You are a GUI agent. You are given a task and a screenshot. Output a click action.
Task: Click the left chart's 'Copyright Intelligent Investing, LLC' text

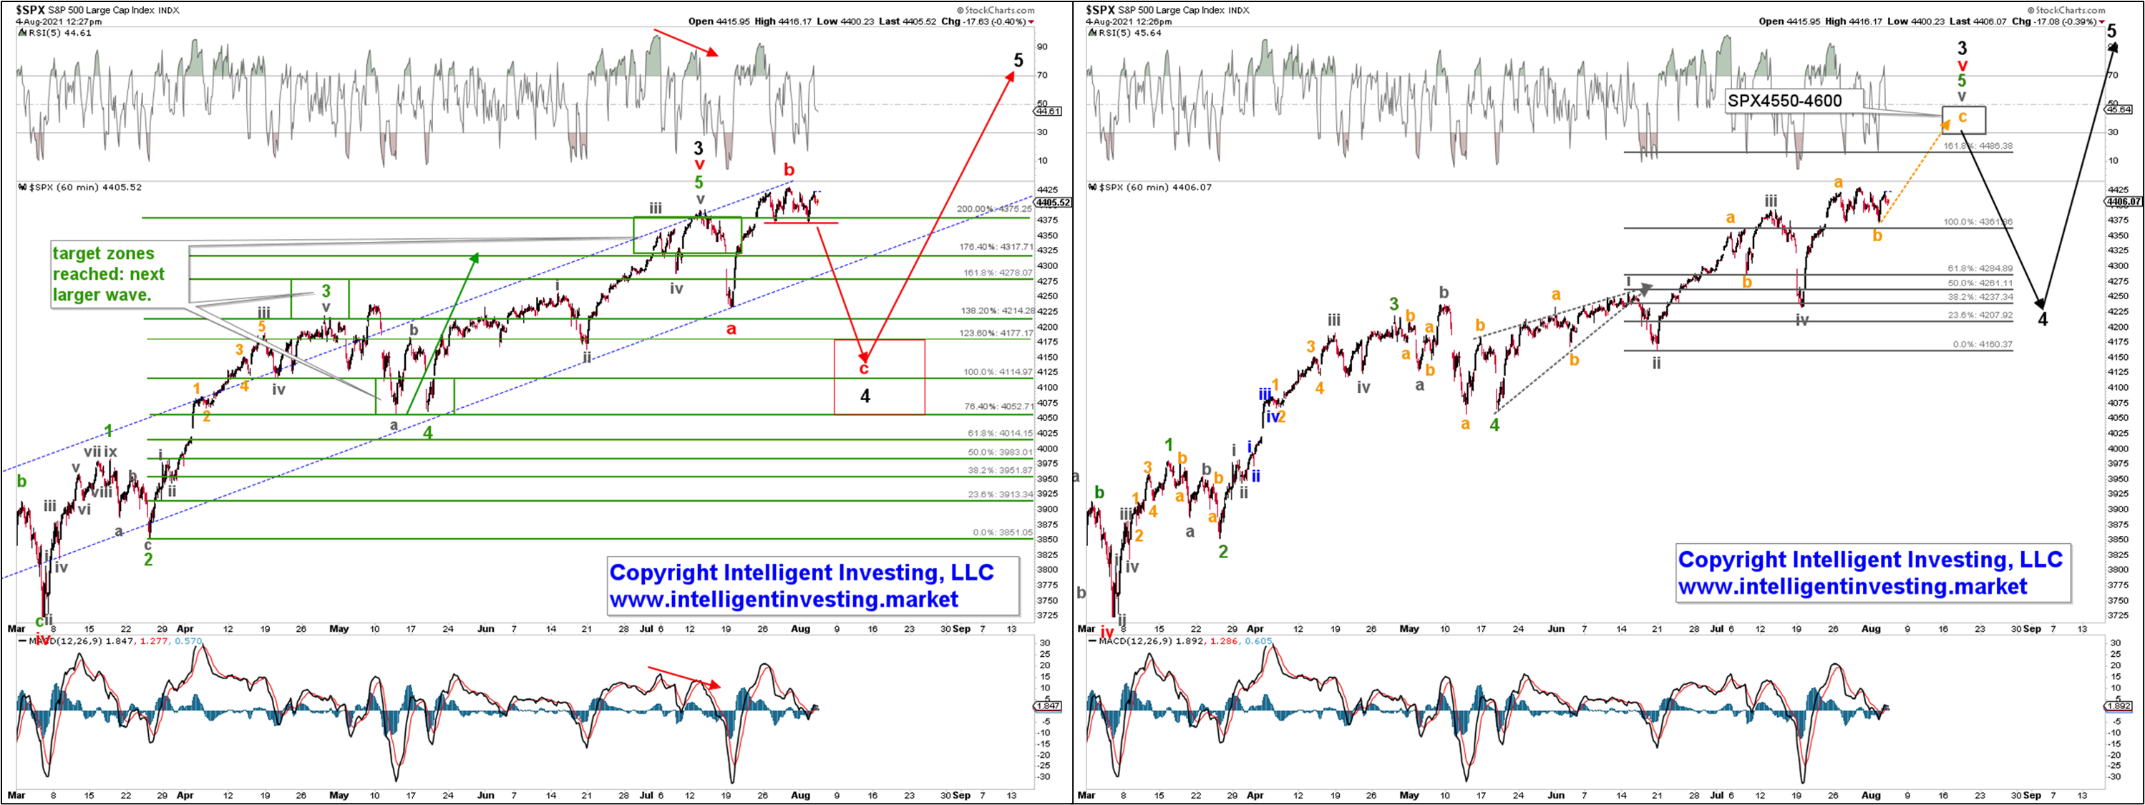(802, 572)
